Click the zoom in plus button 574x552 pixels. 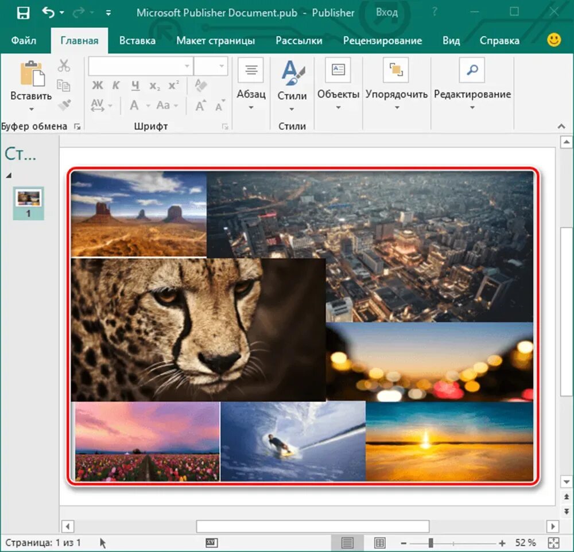(x=502, y=543)
